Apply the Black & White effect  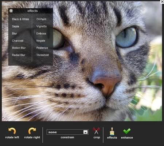[20, 19]
